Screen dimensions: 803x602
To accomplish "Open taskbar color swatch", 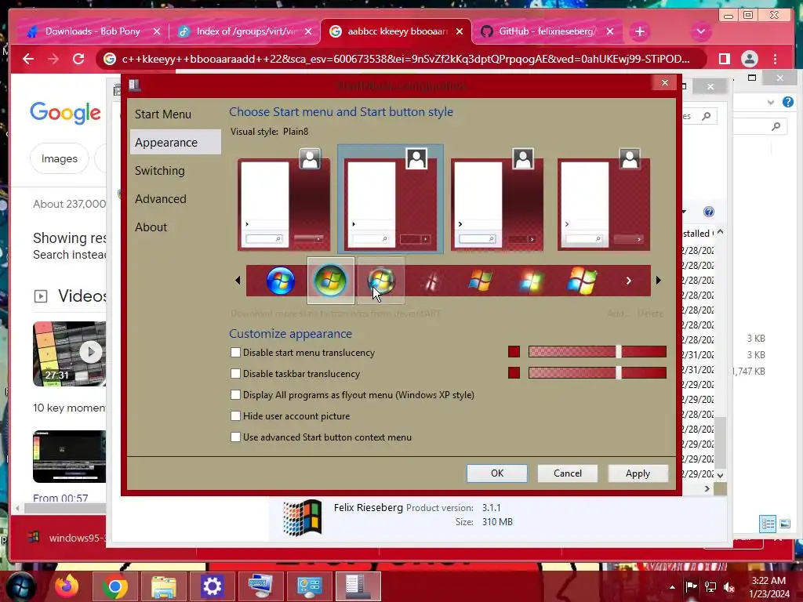I will click(514, 372).
